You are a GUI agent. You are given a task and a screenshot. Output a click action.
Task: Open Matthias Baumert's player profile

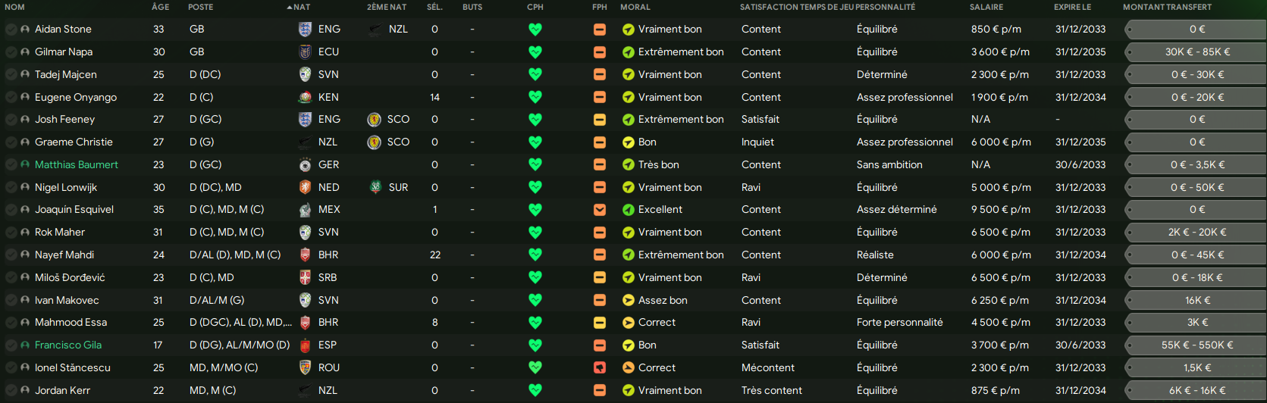point(76,165)
